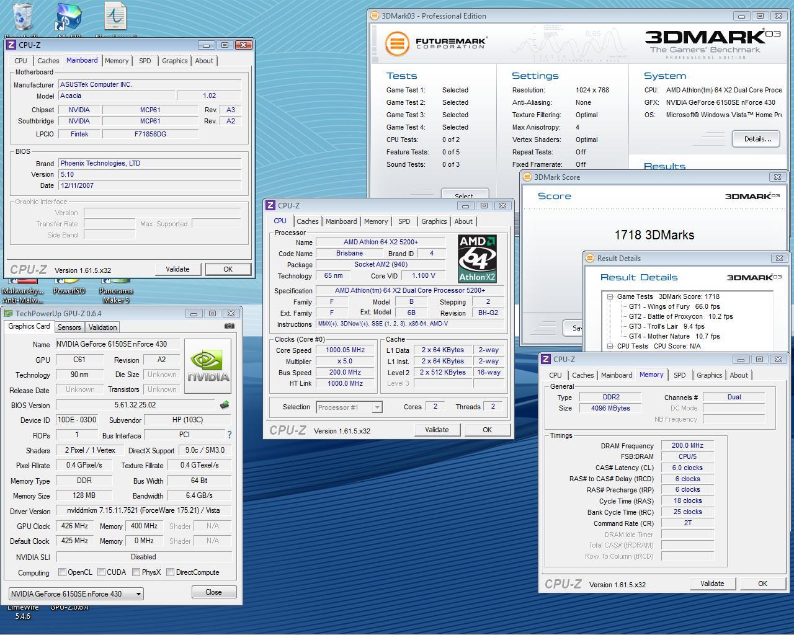Image resolution: width=794 pixels, height=635 pixels.
Task: Click the Core Speed value 1000.05 MHz
Action: [x=346, y=350]
